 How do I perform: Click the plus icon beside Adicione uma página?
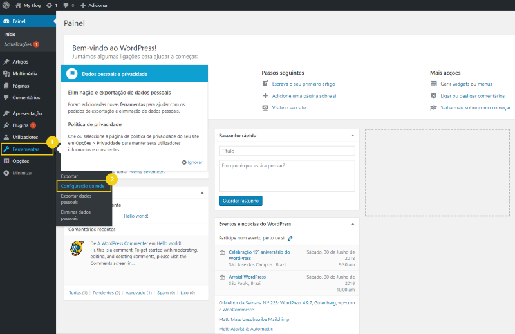tap(265, 96)
